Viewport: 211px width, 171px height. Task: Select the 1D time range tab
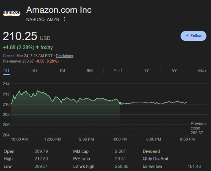pyautogui.click(x=6, y=71)
